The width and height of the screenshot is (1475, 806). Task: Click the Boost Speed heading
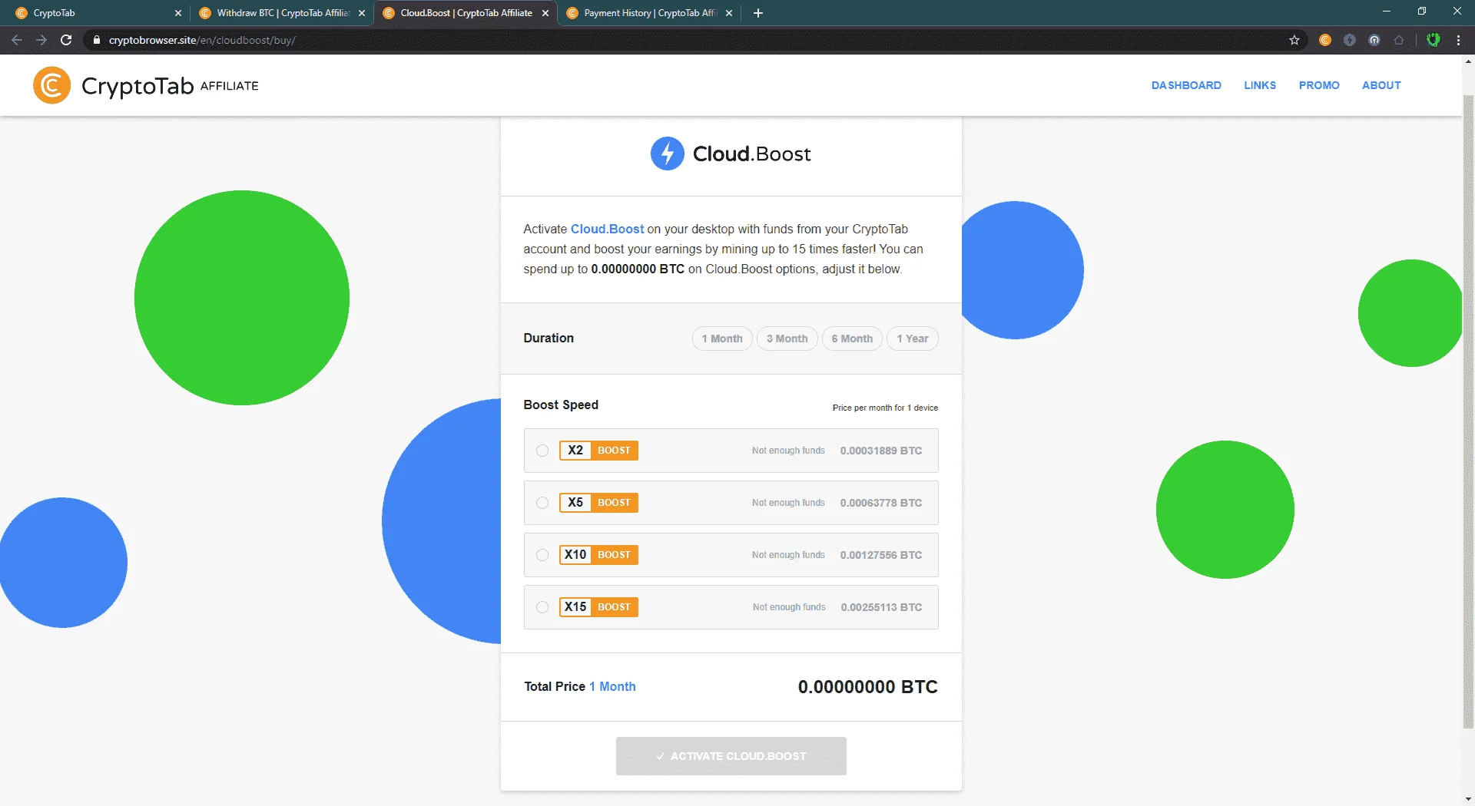(x=561, y=405)
